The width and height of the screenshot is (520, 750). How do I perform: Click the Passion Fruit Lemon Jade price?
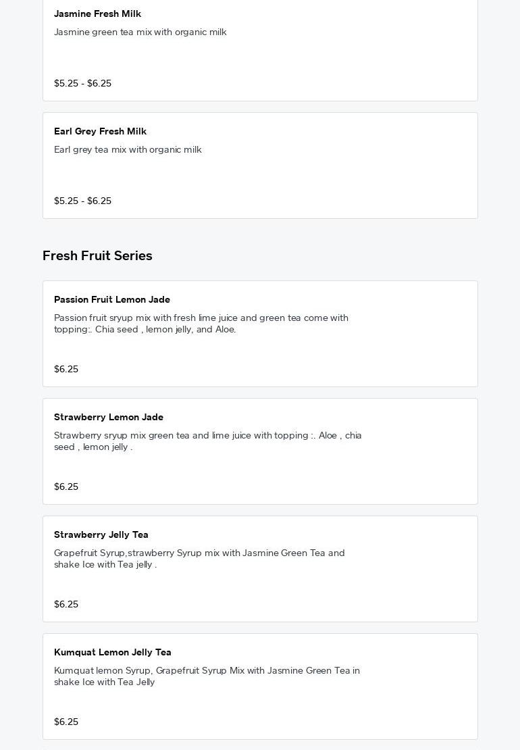coord(66,369)
